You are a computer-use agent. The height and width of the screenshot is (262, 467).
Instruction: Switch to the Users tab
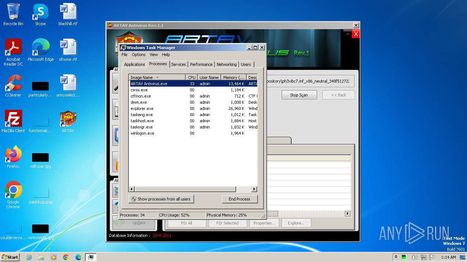246,64
